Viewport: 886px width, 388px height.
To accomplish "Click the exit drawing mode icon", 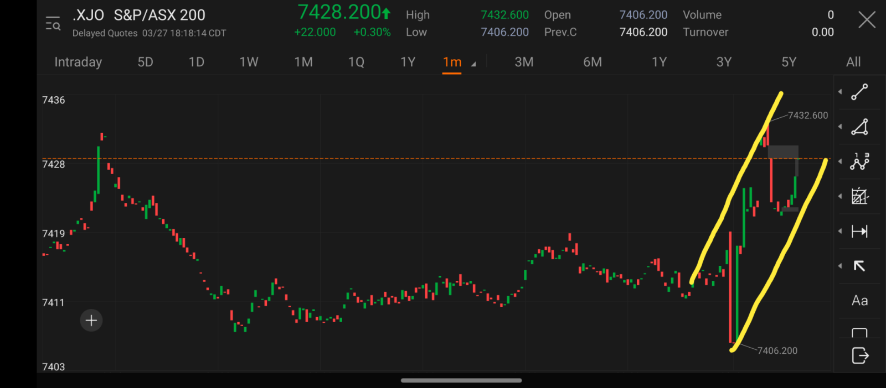I will point(859,355).
